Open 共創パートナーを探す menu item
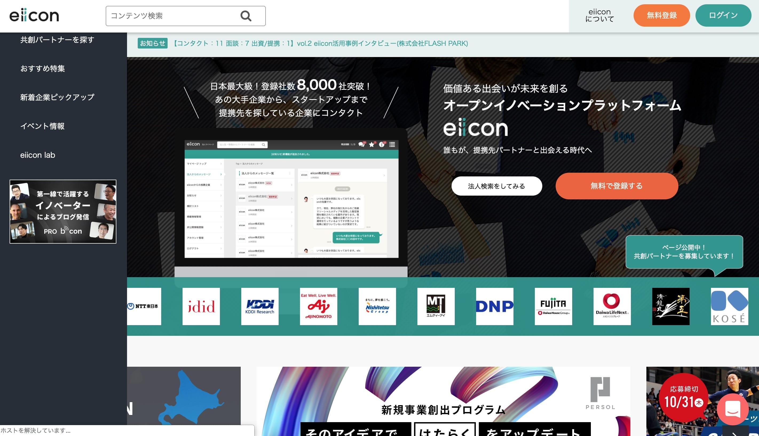 point(57,40)
